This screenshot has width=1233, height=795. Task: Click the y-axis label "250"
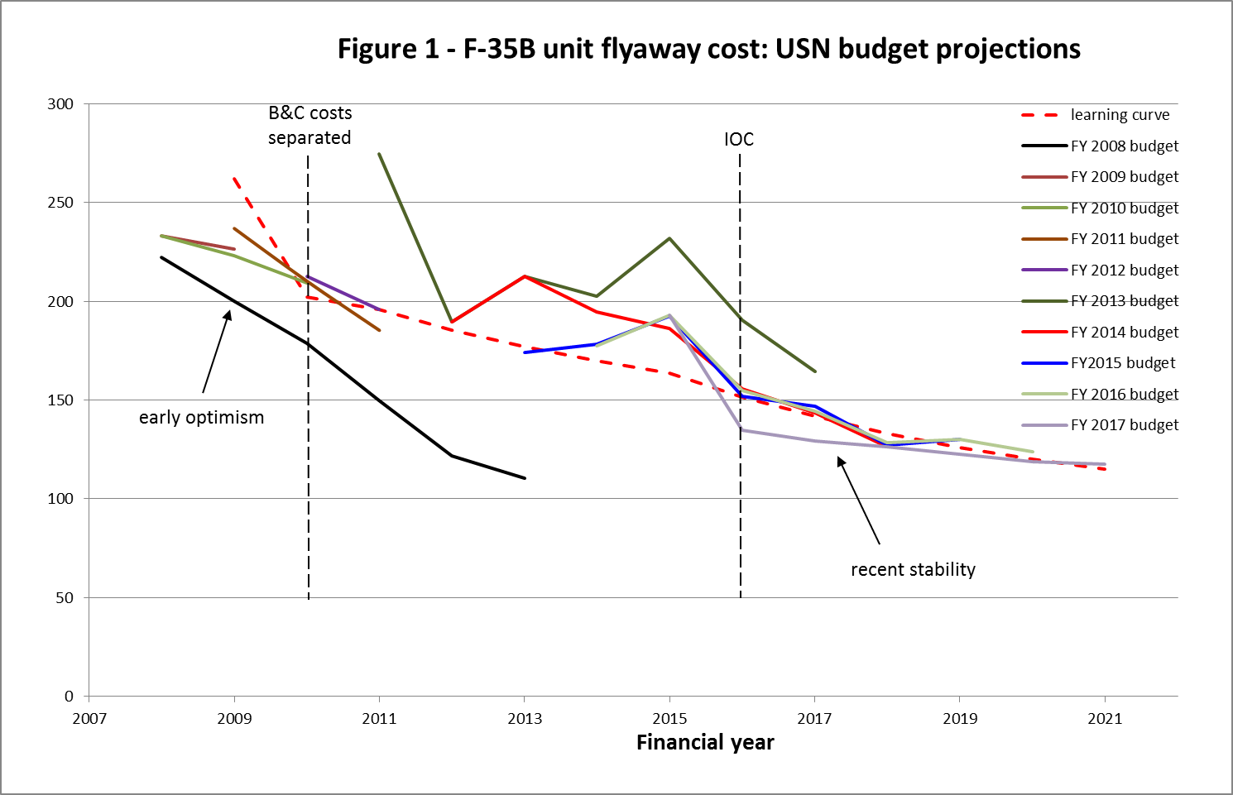click(x=60, y=203)
